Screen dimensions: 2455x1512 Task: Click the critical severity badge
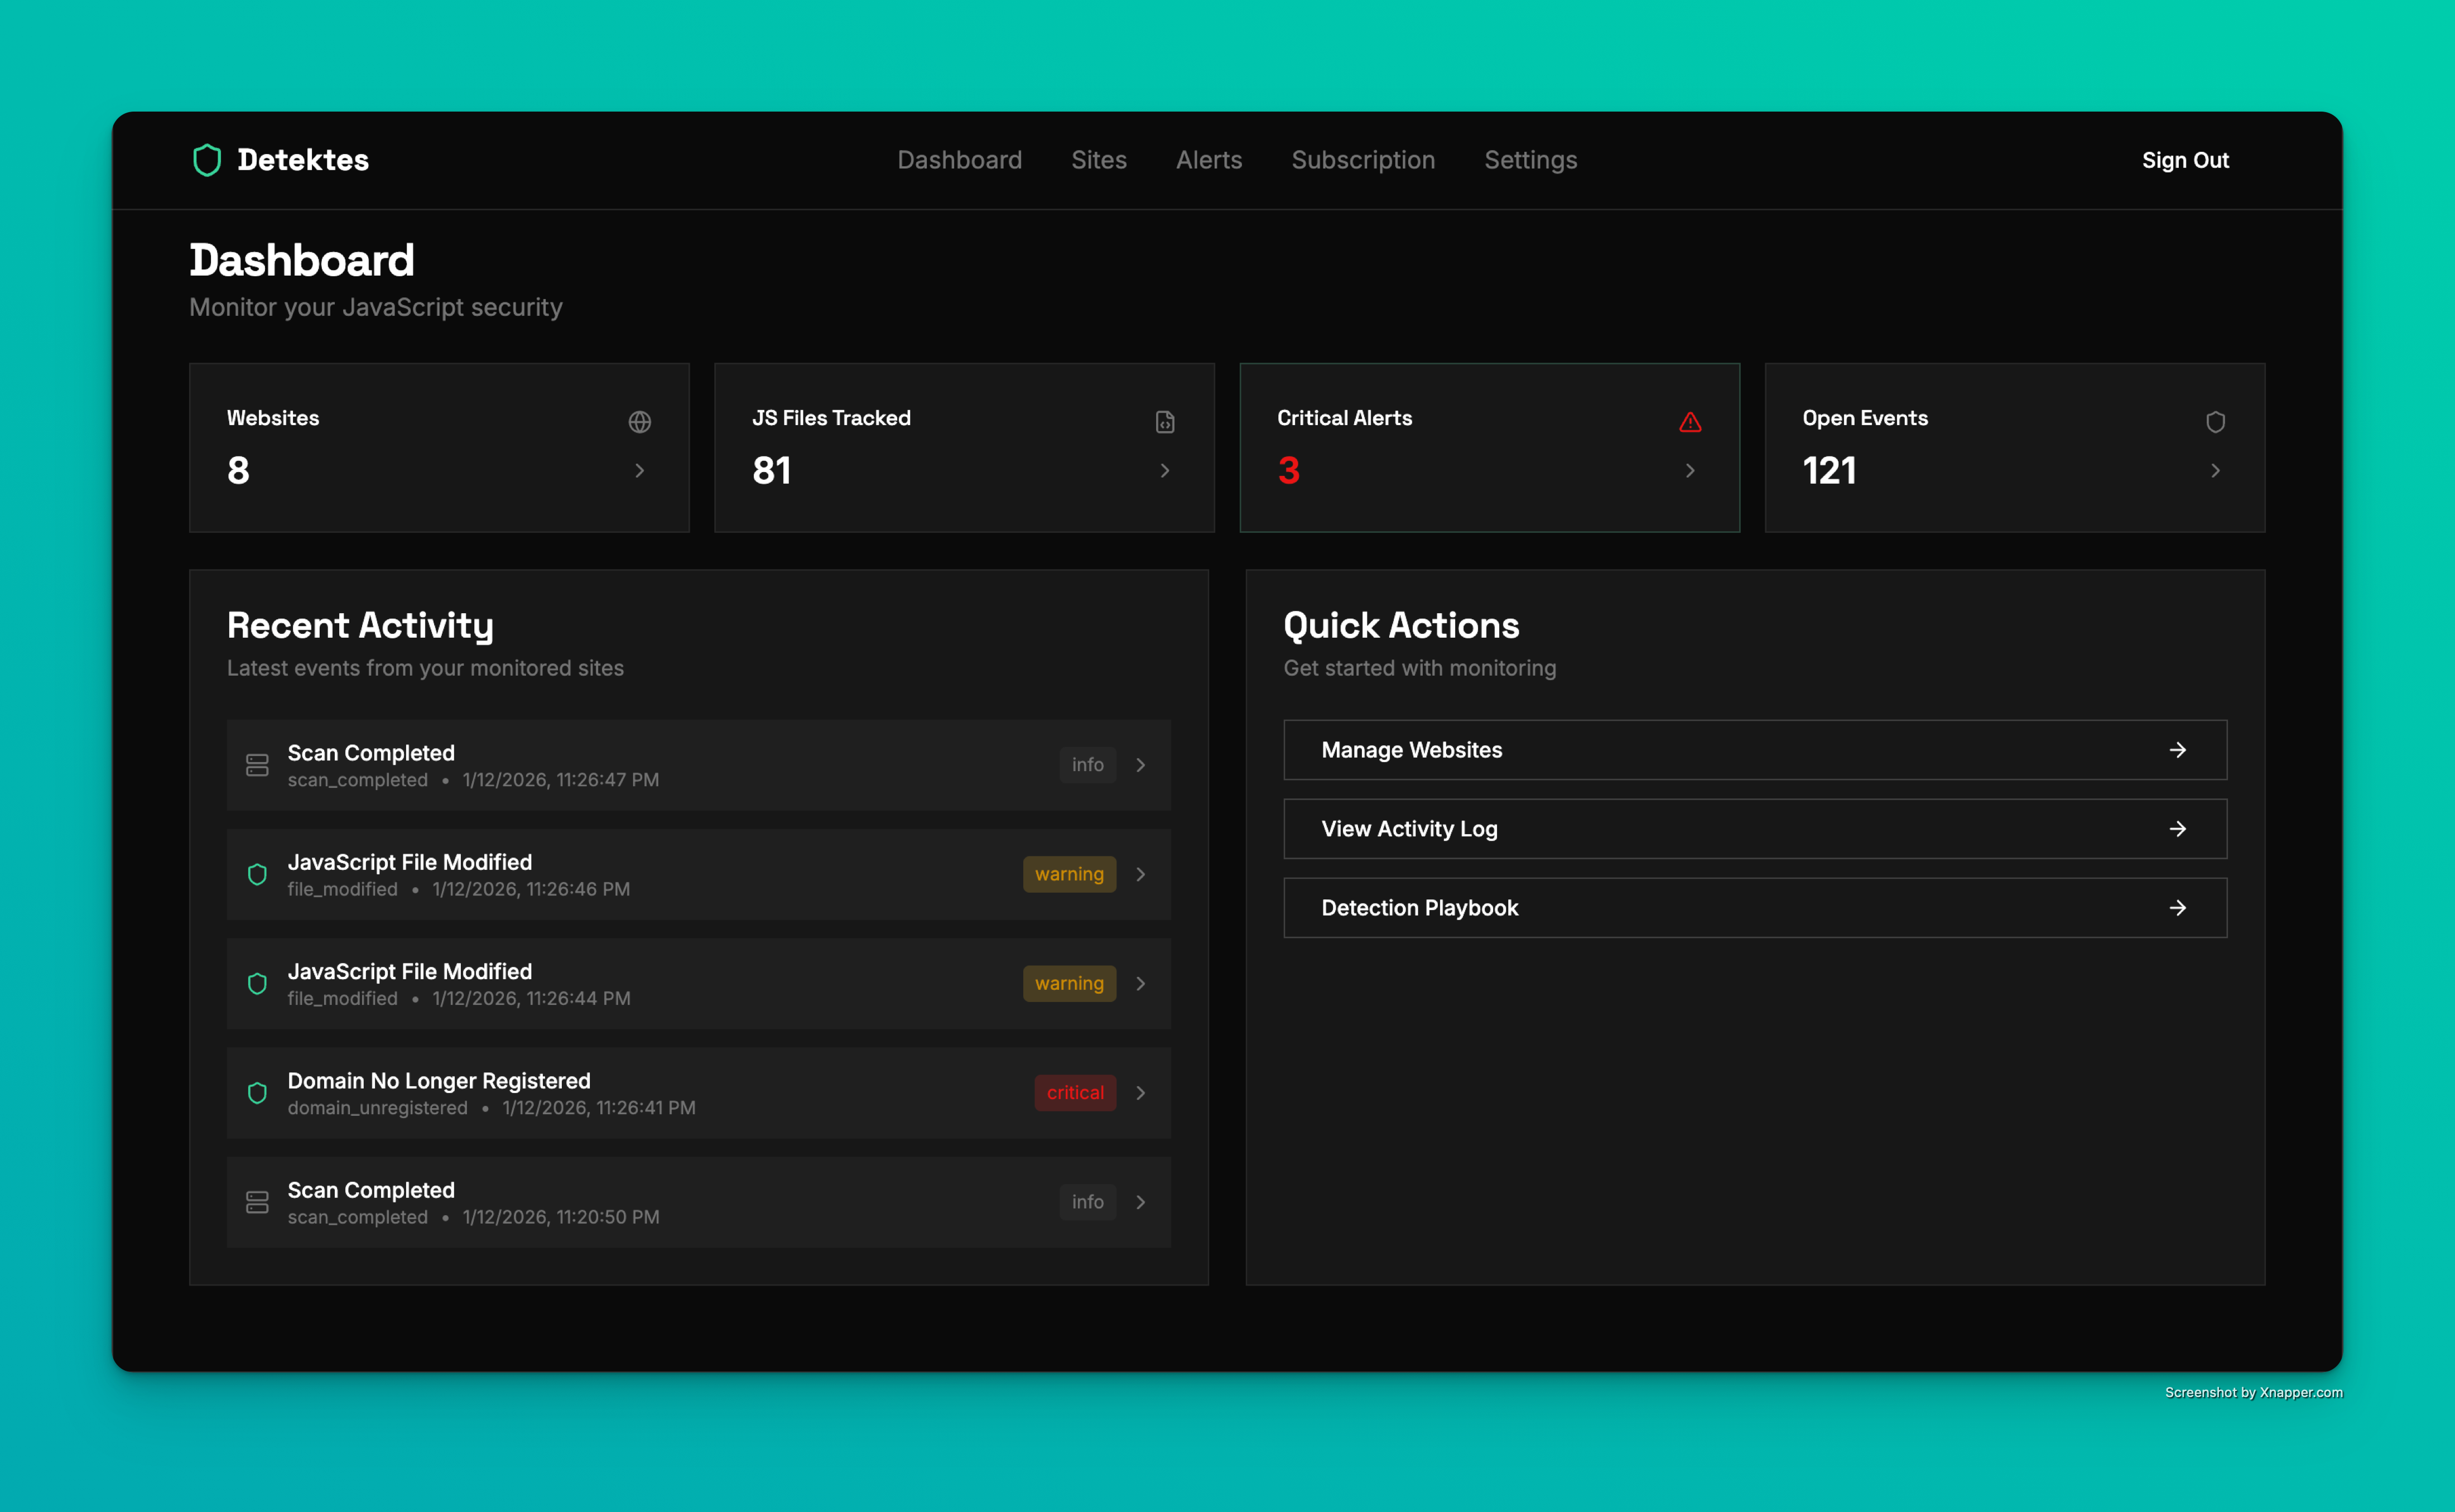(1075, 1093)
